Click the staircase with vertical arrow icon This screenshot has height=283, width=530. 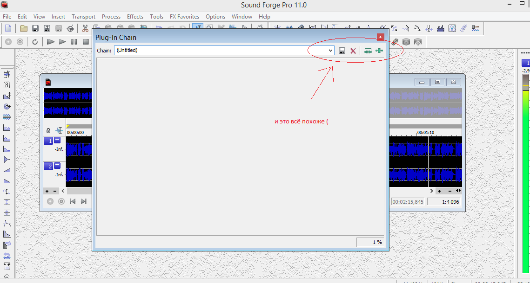pos(7,96)
